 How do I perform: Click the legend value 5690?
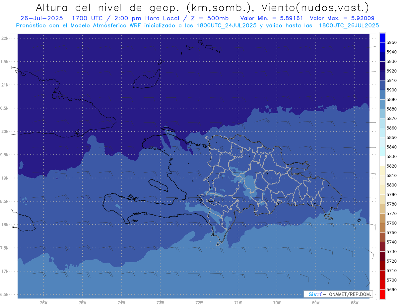pyautogui.click(x=391, y=289)
